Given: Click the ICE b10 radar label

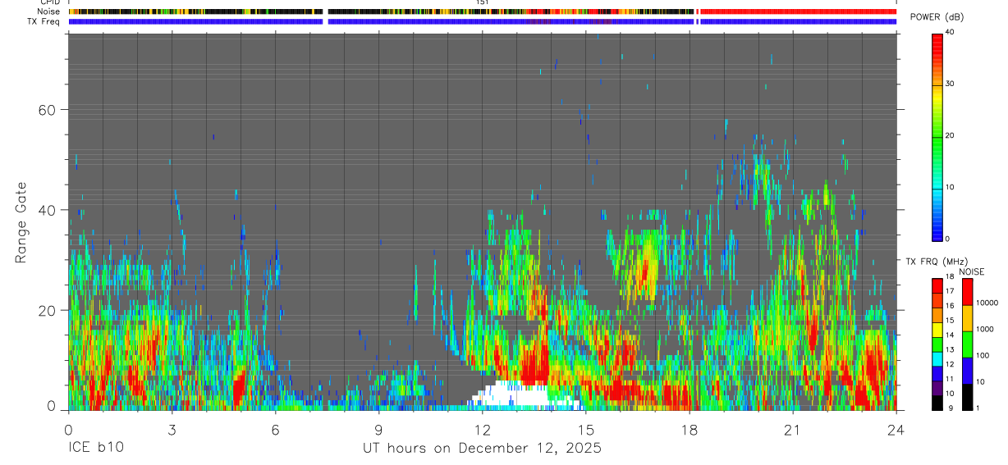Looking at the screenshot, I should tap(96, 449).
